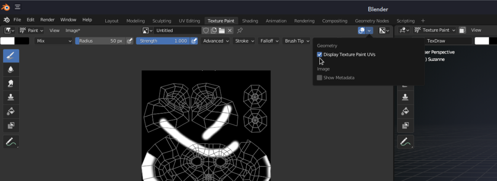Viewport: 497px width, 181px height.
Task: Open the hamburger menu in title bar
Action: click(x=18, y=7)
